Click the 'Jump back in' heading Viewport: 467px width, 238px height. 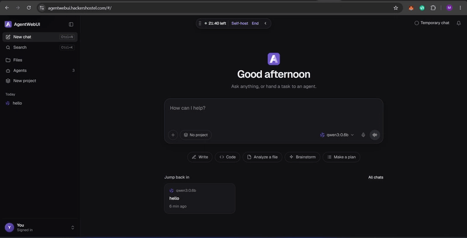[177, 177]
